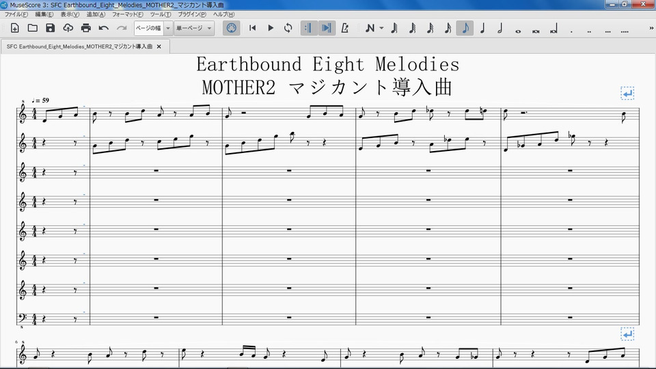Image resolution: width=656 pixels, height=369 pixels.
Task: Open the ファイル(F) menu
Action: coord(16,14)
